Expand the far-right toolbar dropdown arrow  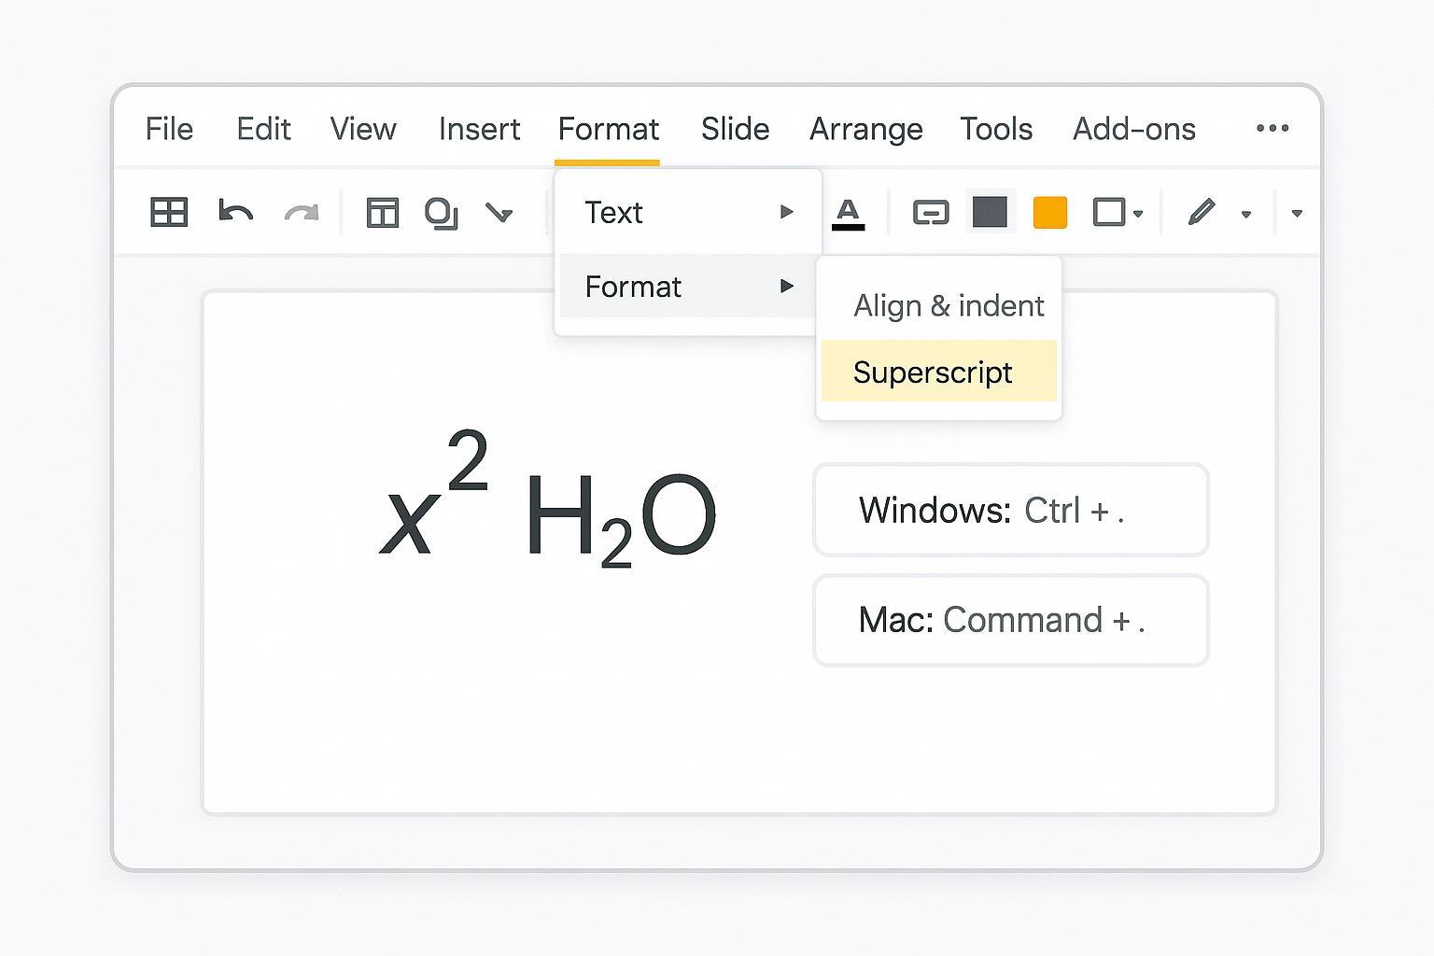click(1297, 214)
